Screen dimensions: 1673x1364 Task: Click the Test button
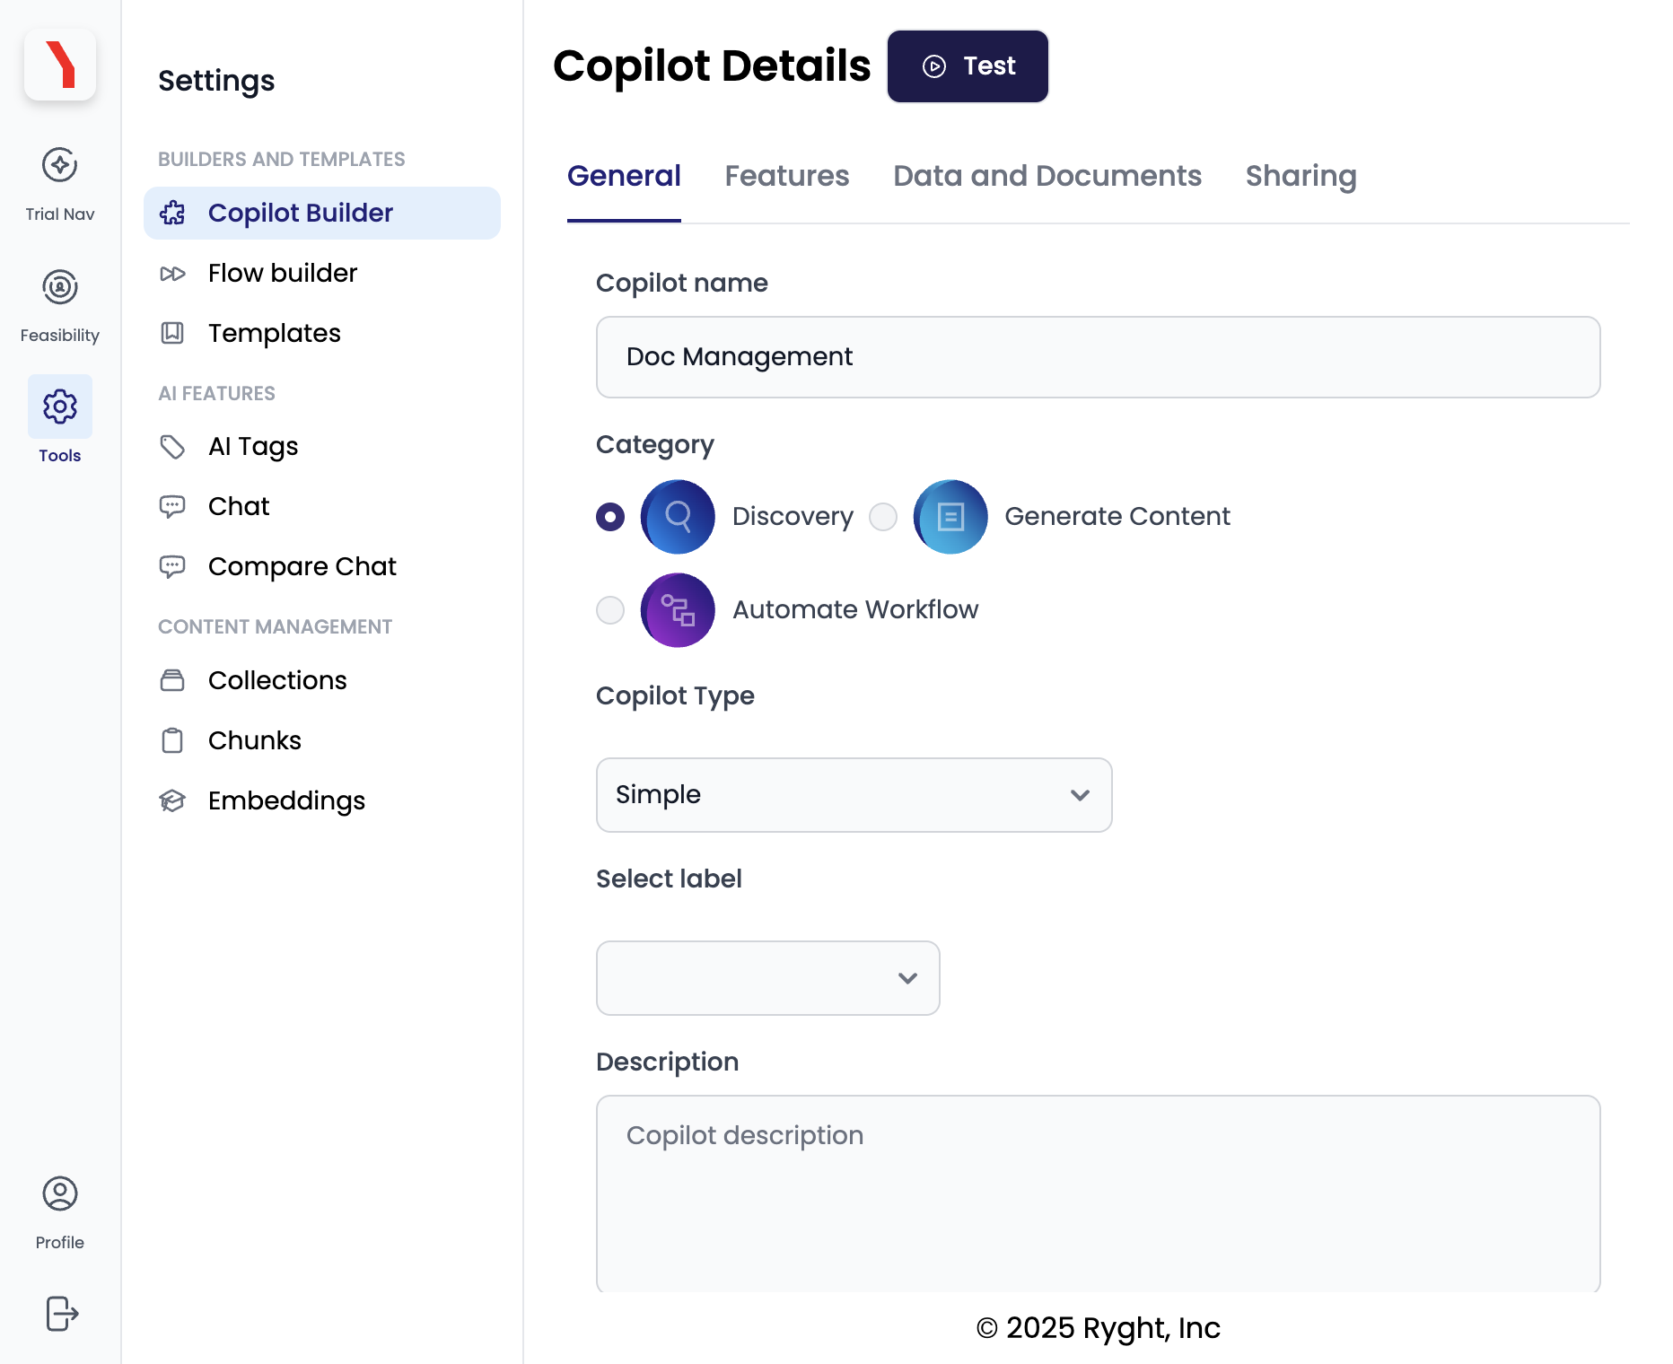[968, 66]
